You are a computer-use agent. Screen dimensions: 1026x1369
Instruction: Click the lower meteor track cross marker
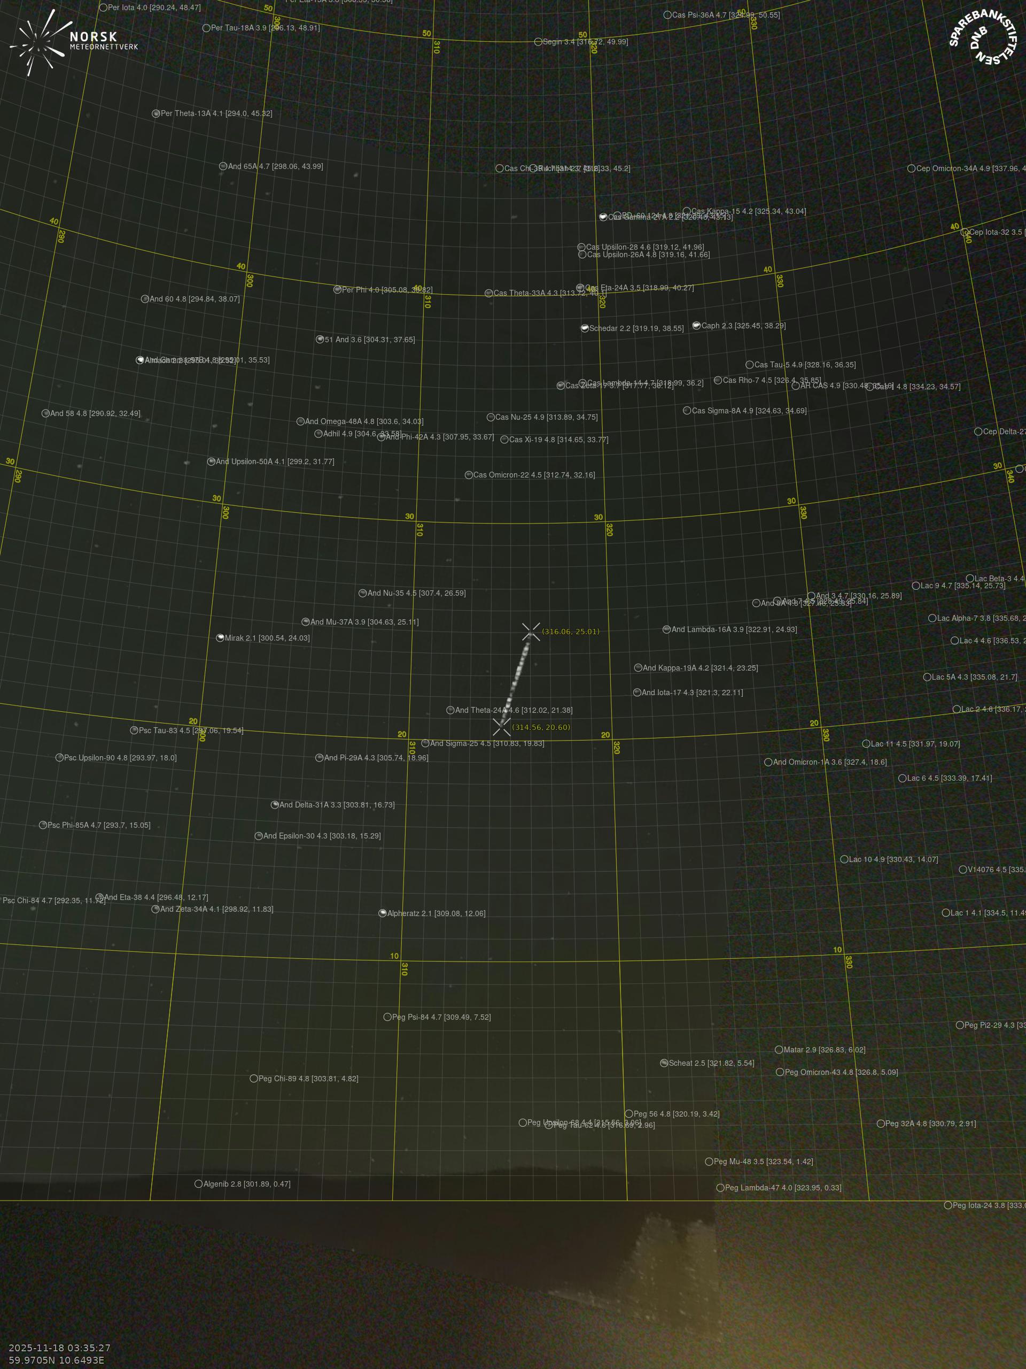coord(502,727)
